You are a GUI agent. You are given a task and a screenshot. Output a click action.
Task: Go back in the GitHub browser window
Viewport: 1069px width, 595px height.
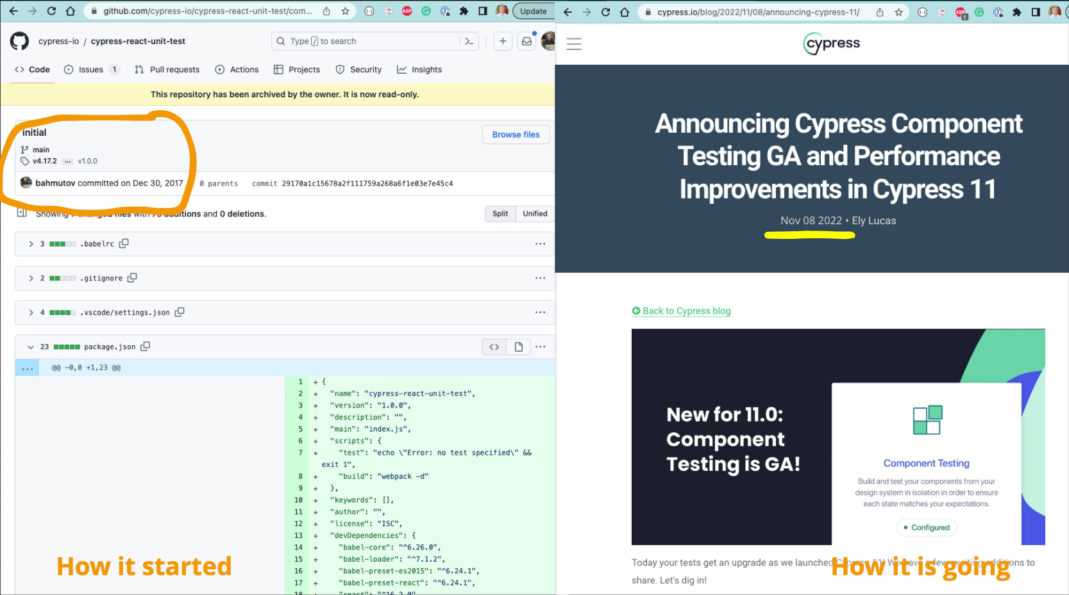tap(13, 11)
